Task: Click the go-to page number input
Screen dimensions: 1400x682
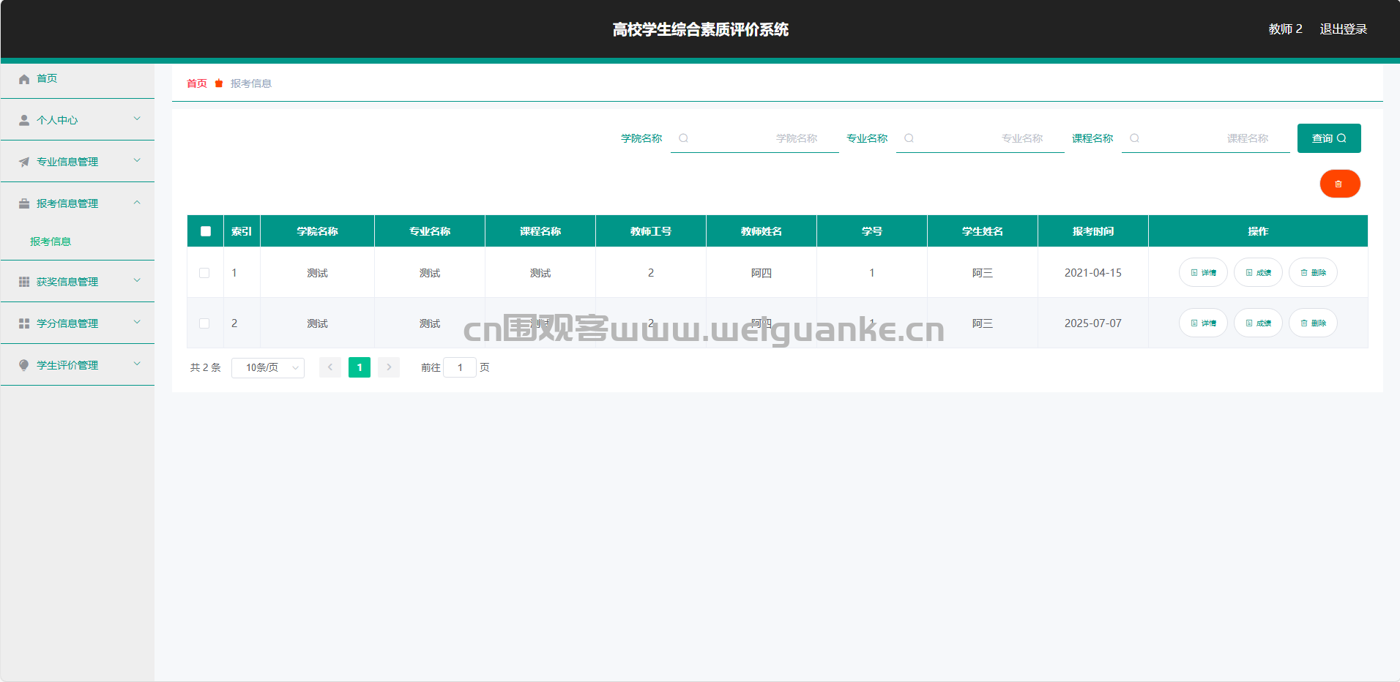Action: [460, 367]
